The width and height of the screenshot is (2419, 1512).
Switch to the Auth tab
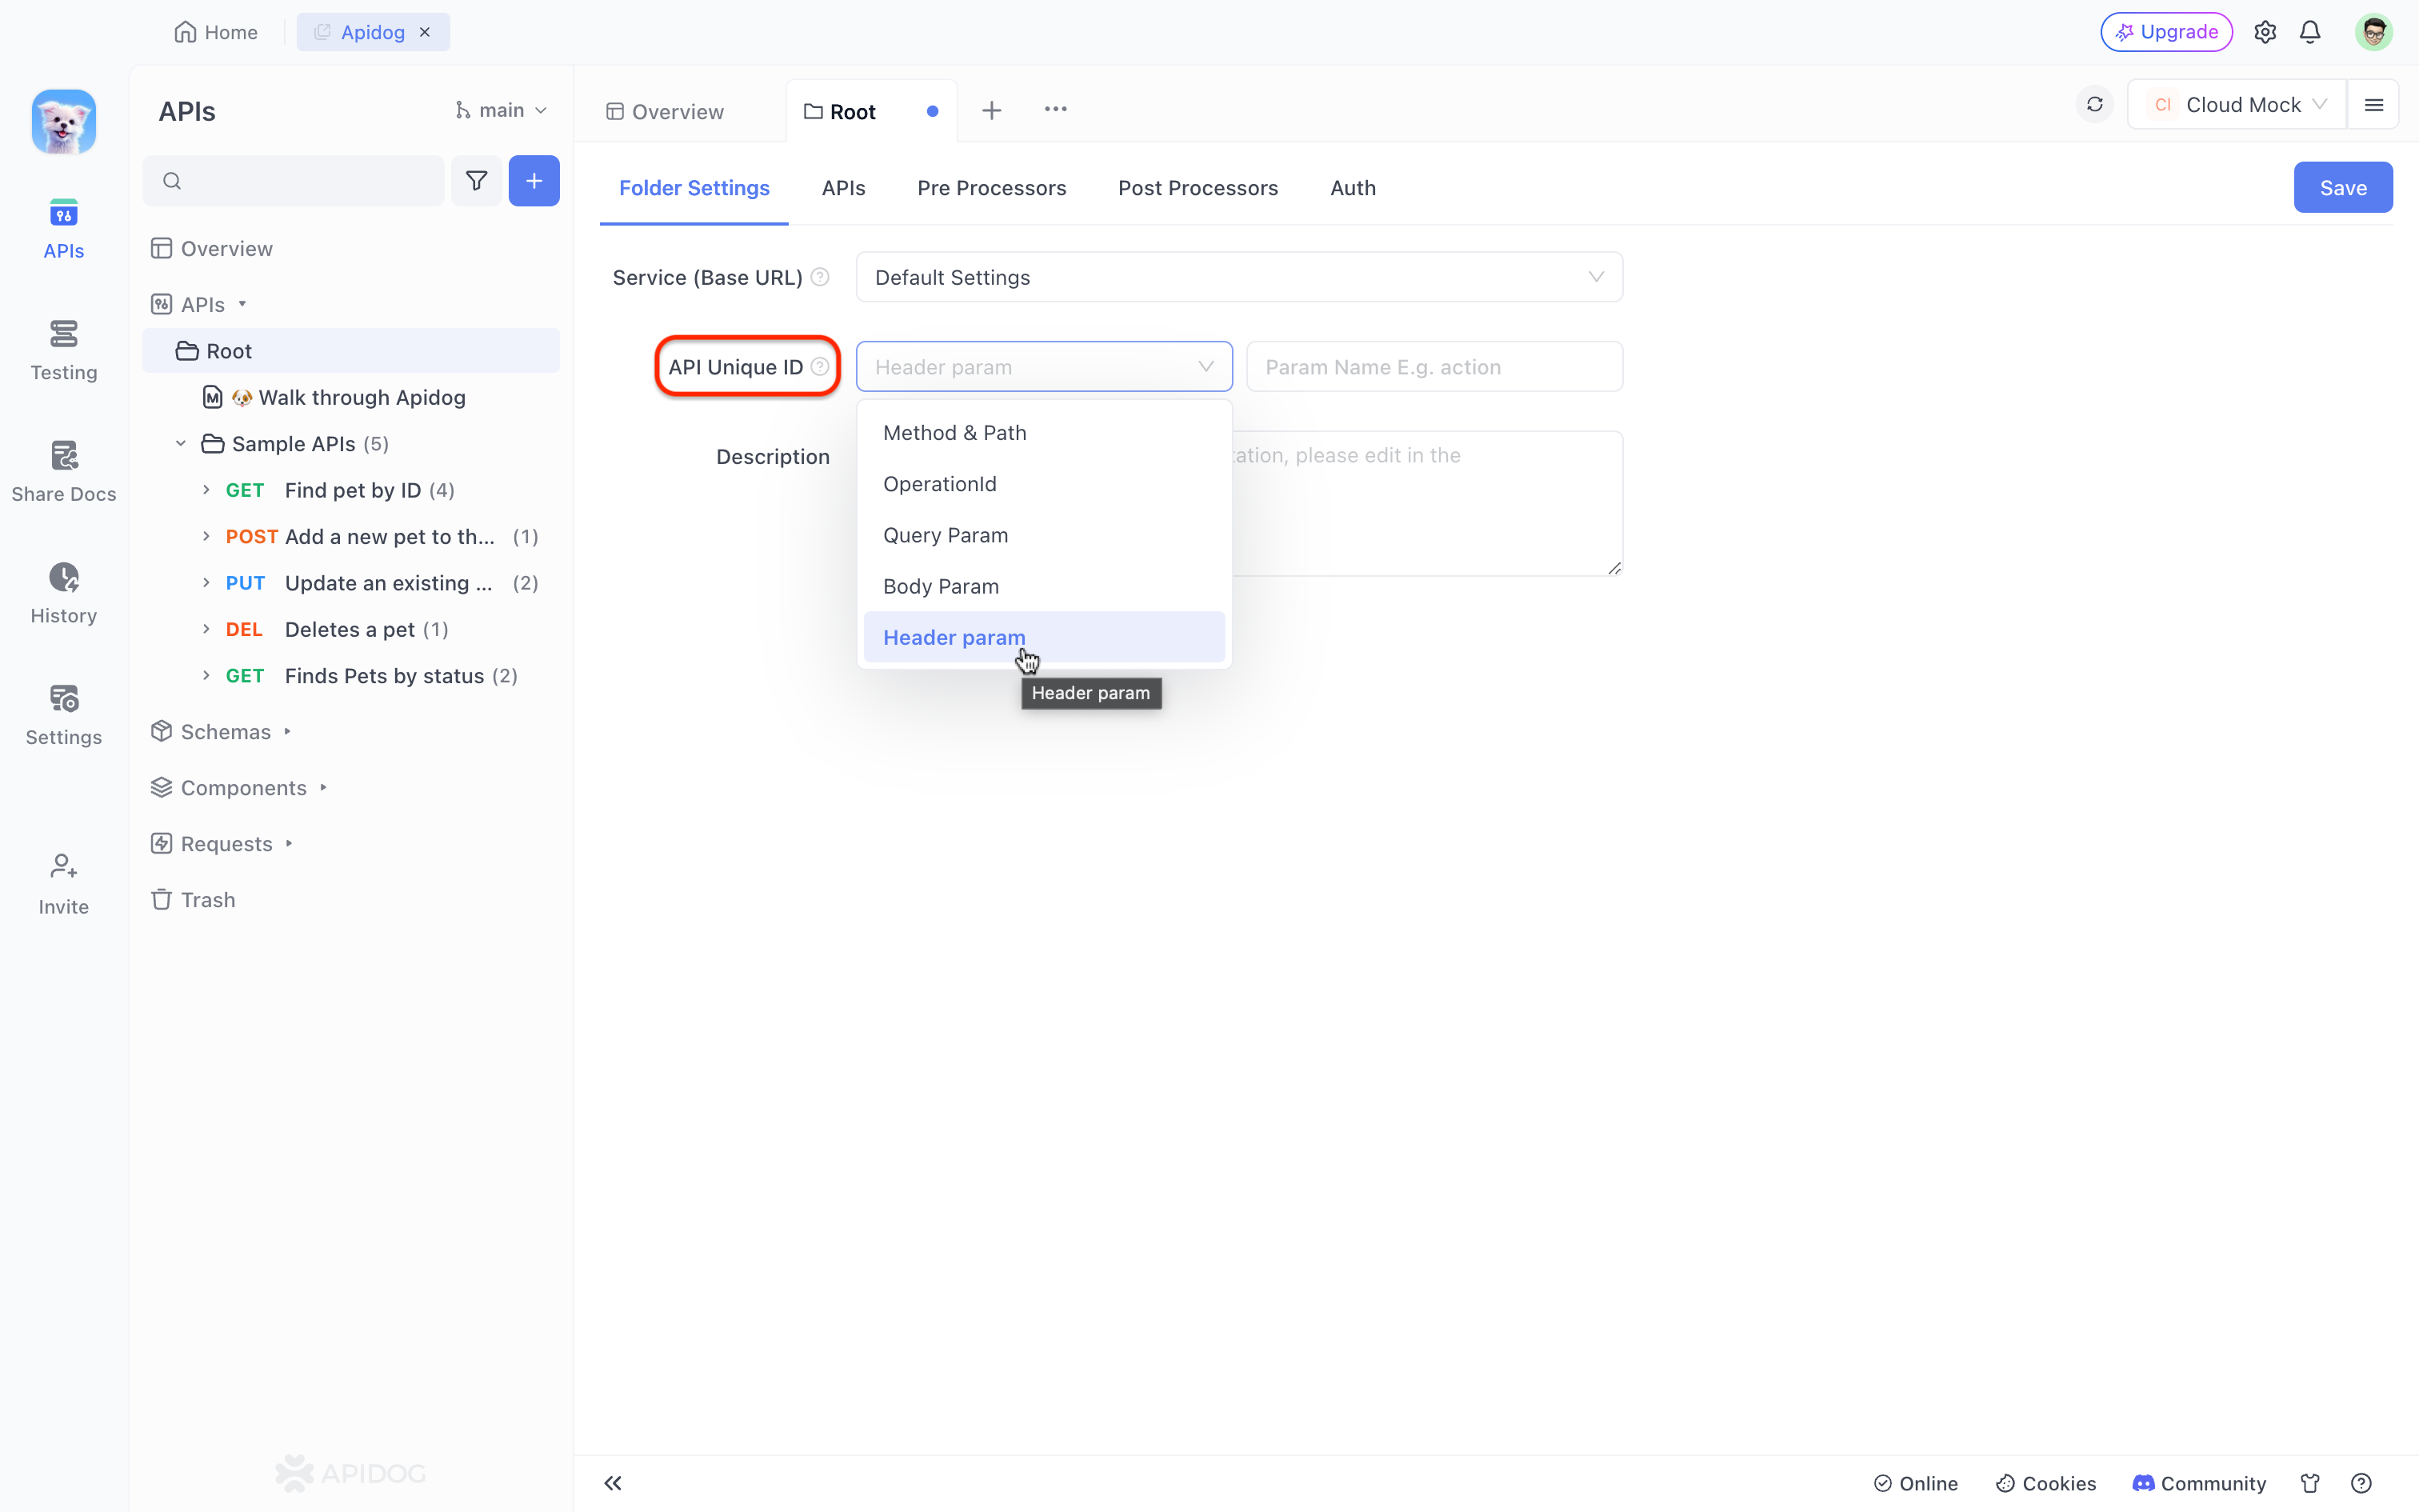[x=1353, y=188]
